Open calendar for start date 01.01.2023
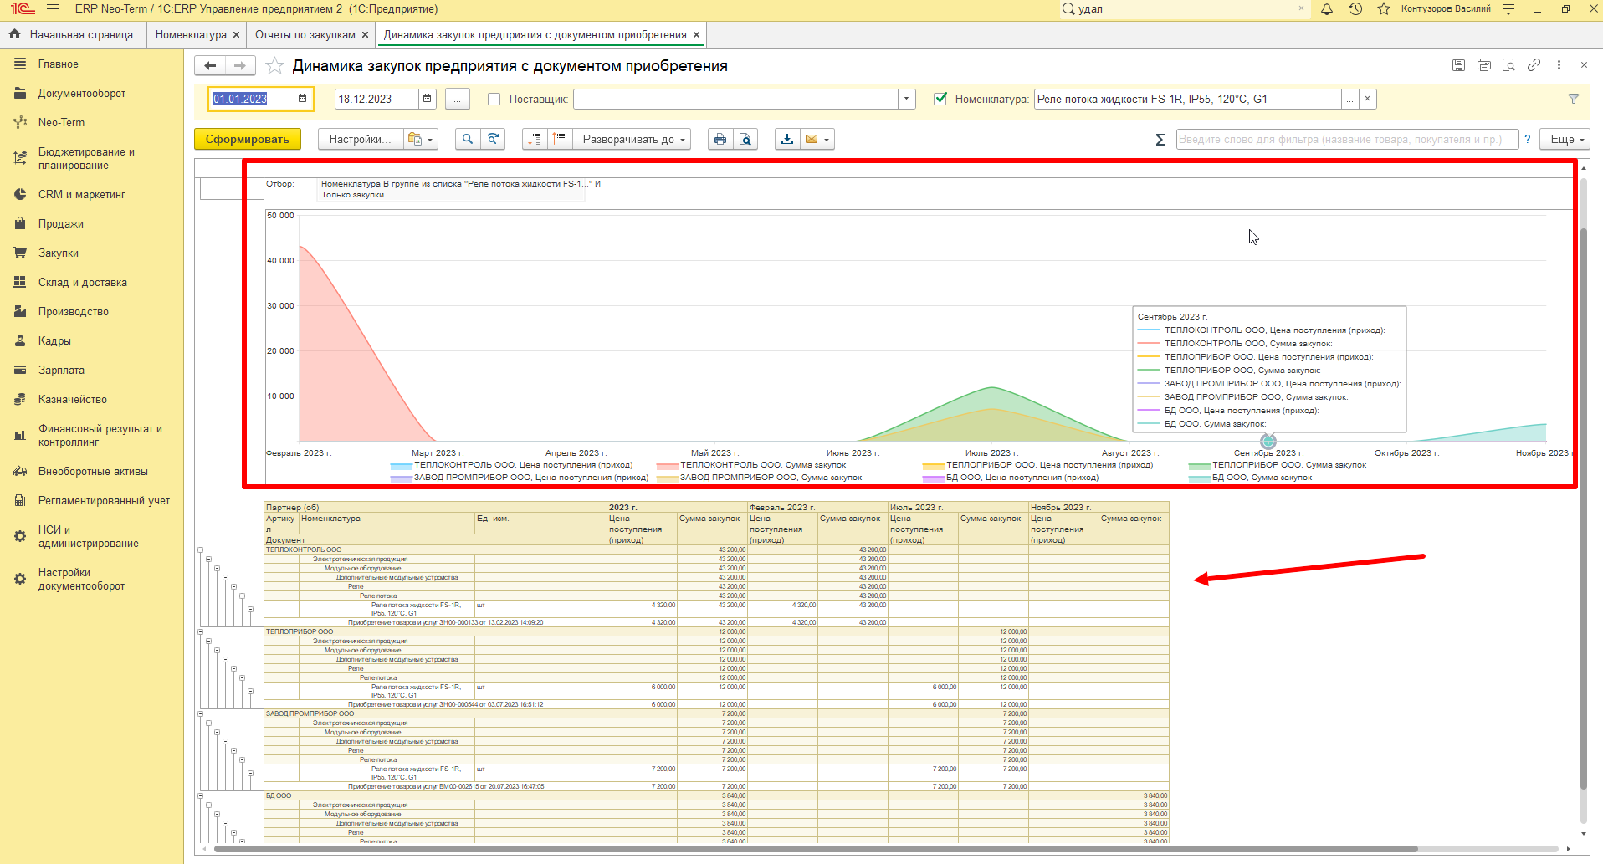 click(303, 99)
